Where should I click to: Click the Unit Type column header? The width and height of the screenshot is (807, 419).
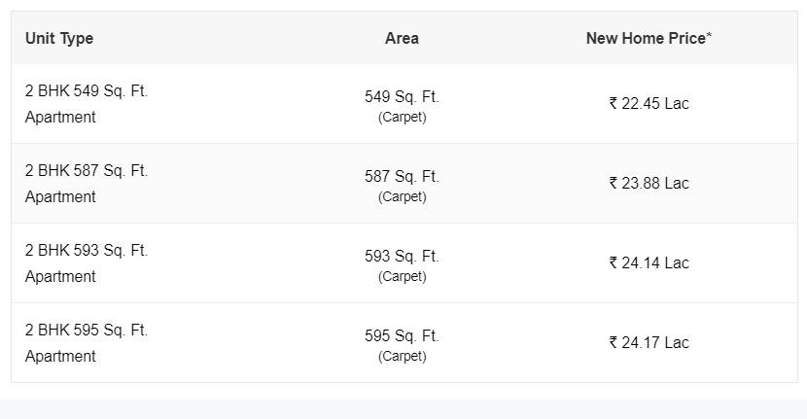59,39
